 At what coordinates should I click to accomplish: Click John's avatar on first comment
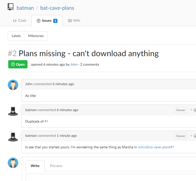13,85
